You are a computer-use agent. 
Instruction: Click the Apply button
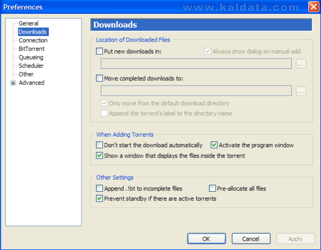click(x=296, y=238)
